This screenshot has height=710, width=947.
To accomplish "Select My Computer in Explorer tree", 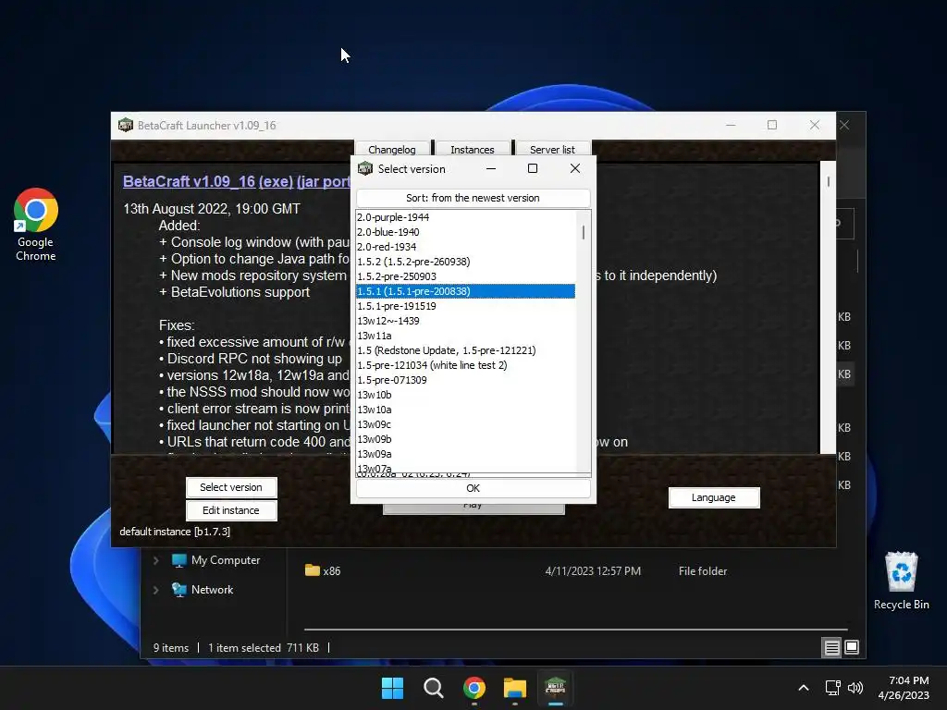I will point(226,560).
